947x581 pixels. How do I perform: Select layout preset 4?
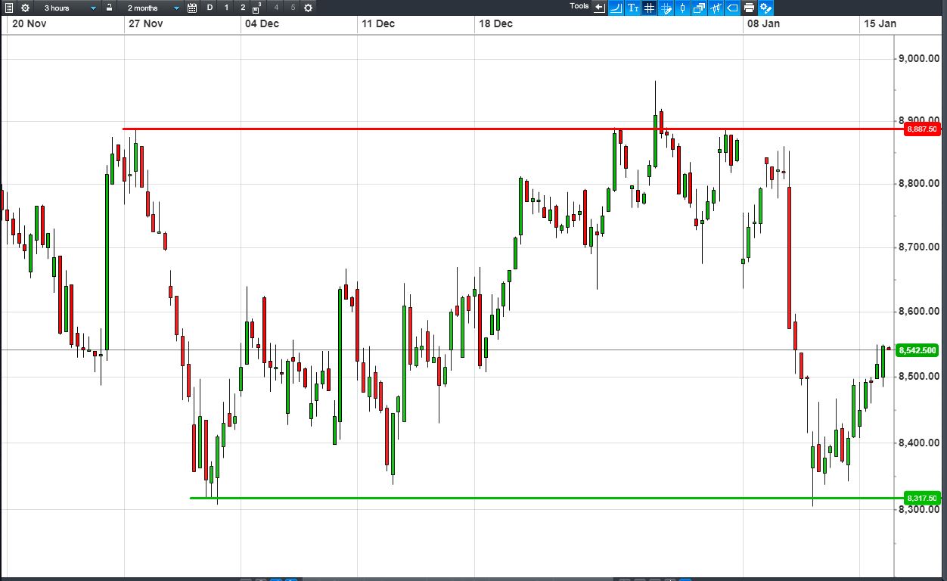pyautogui.click(x=276, y=8)
